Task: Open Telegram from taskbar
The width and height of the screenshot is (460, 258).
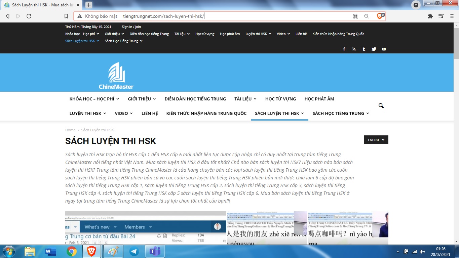Action: [x=134, y=251]
